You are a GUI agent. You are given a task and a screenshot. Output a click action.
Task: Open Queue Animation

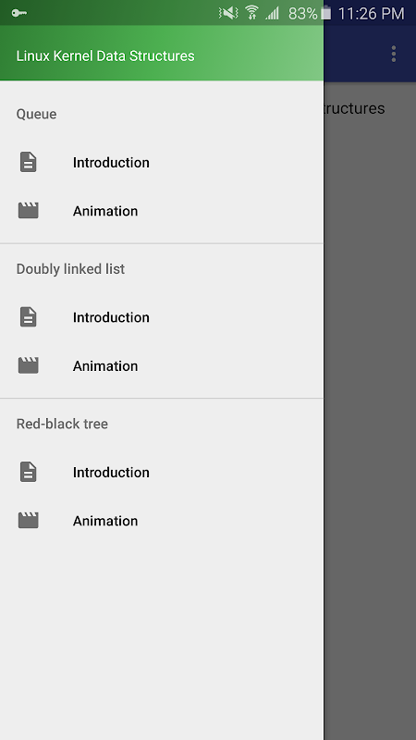click(162, 211)
